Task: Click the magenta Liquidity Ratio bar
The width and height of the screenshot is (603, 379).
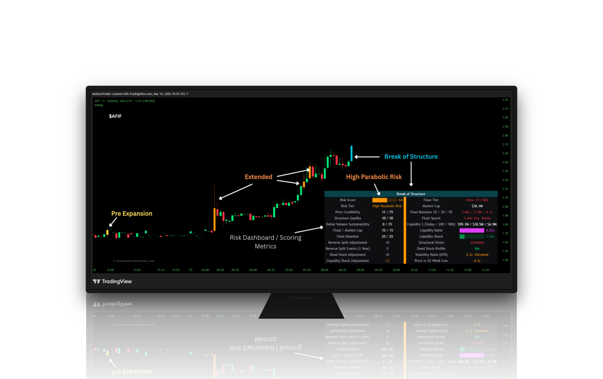Action: [472, 230]
